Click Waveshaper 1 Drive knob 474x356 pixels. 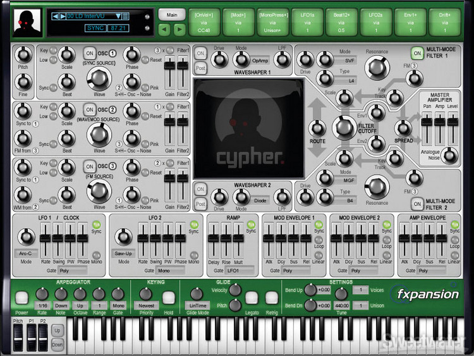coord(219,59)
